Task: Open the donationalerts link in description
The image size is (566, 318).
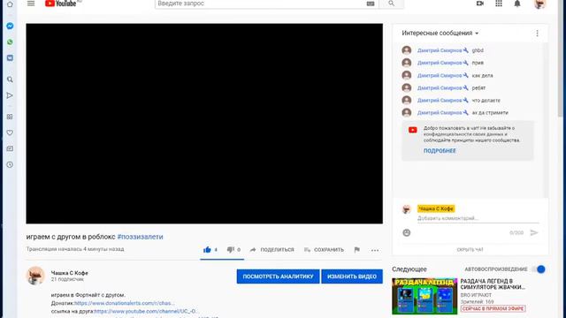Action: coord(124,303)
